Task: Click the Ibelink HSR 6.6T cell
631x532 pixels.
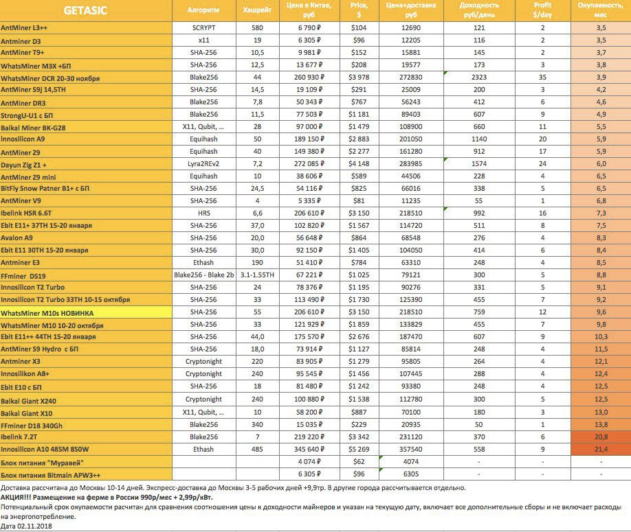Action: coord(86,213)
